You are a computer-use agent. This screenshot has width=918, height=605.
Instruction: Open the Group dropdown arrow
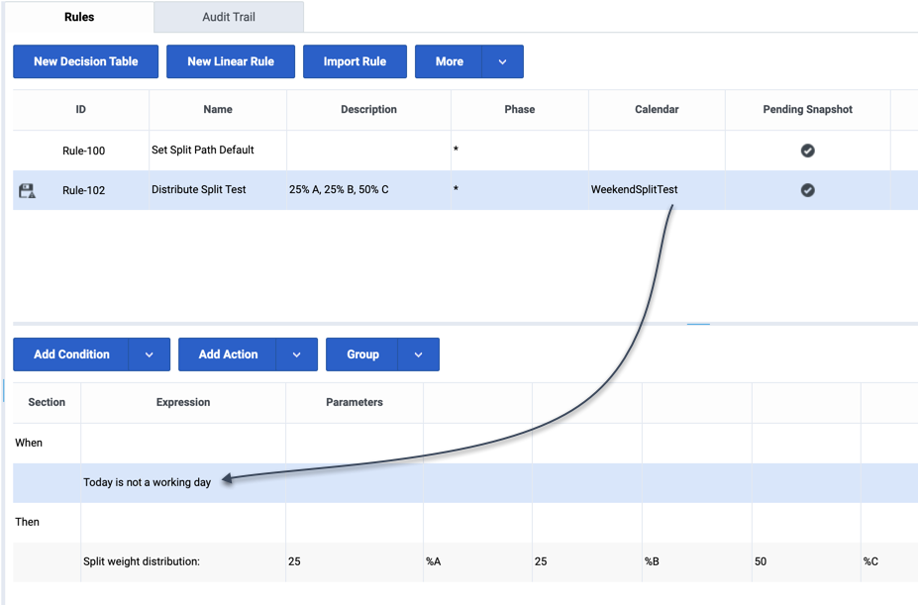[x=418, y=354]
